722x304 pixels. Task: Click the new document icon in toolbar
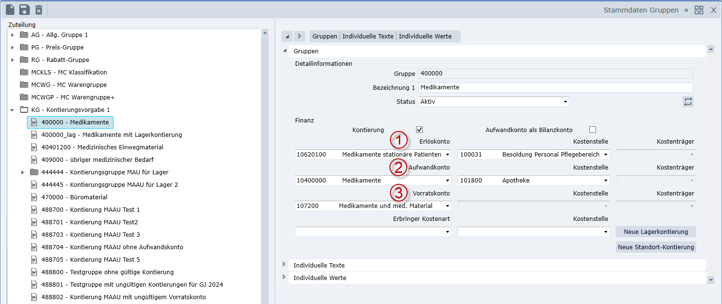10,10
